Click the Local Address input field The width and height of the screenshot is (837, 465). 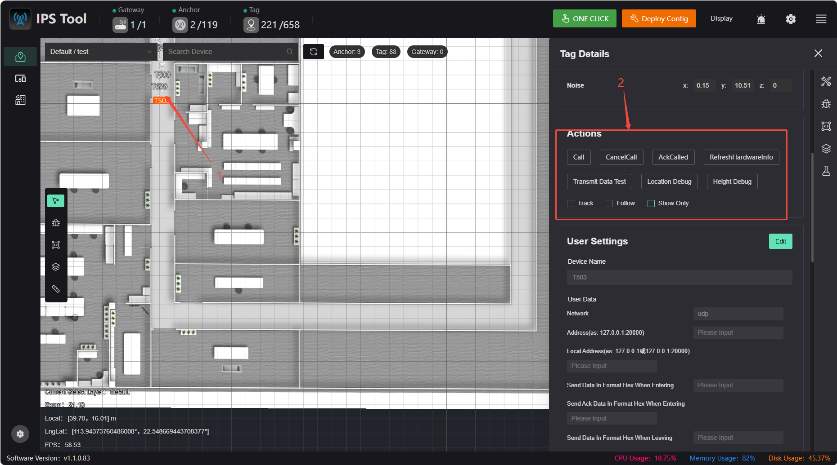click(x=612, y=366)
